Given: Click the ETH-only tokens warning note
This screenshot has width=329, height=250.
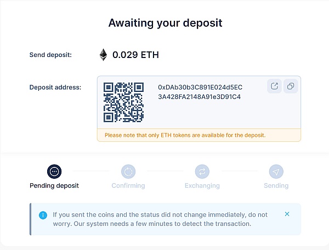Looking at the screenshot, I should point(185,135).
